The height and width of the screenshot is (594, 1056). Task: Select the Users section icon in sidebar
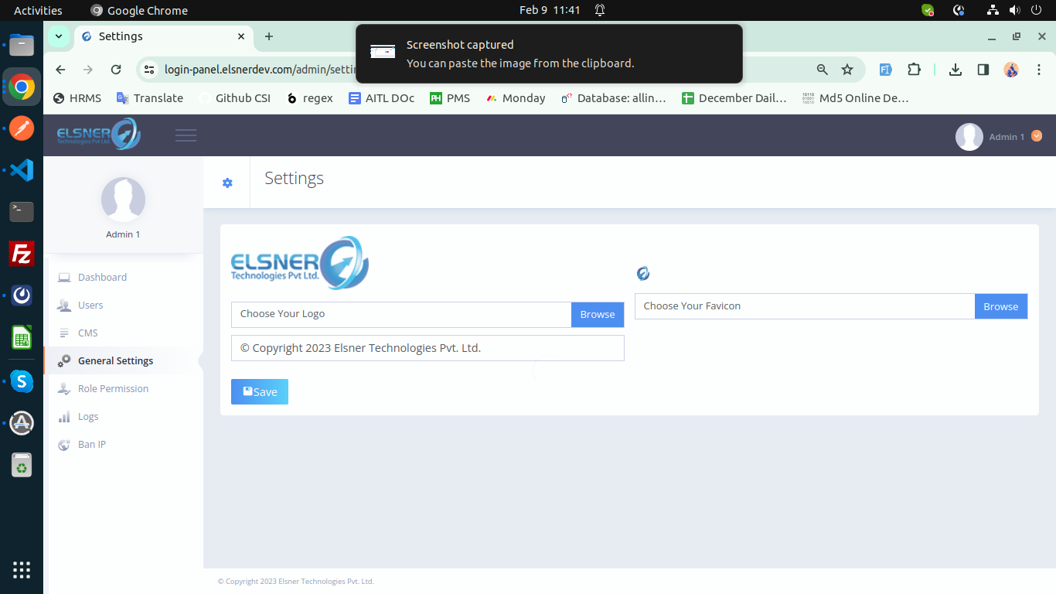pos(63,305)
